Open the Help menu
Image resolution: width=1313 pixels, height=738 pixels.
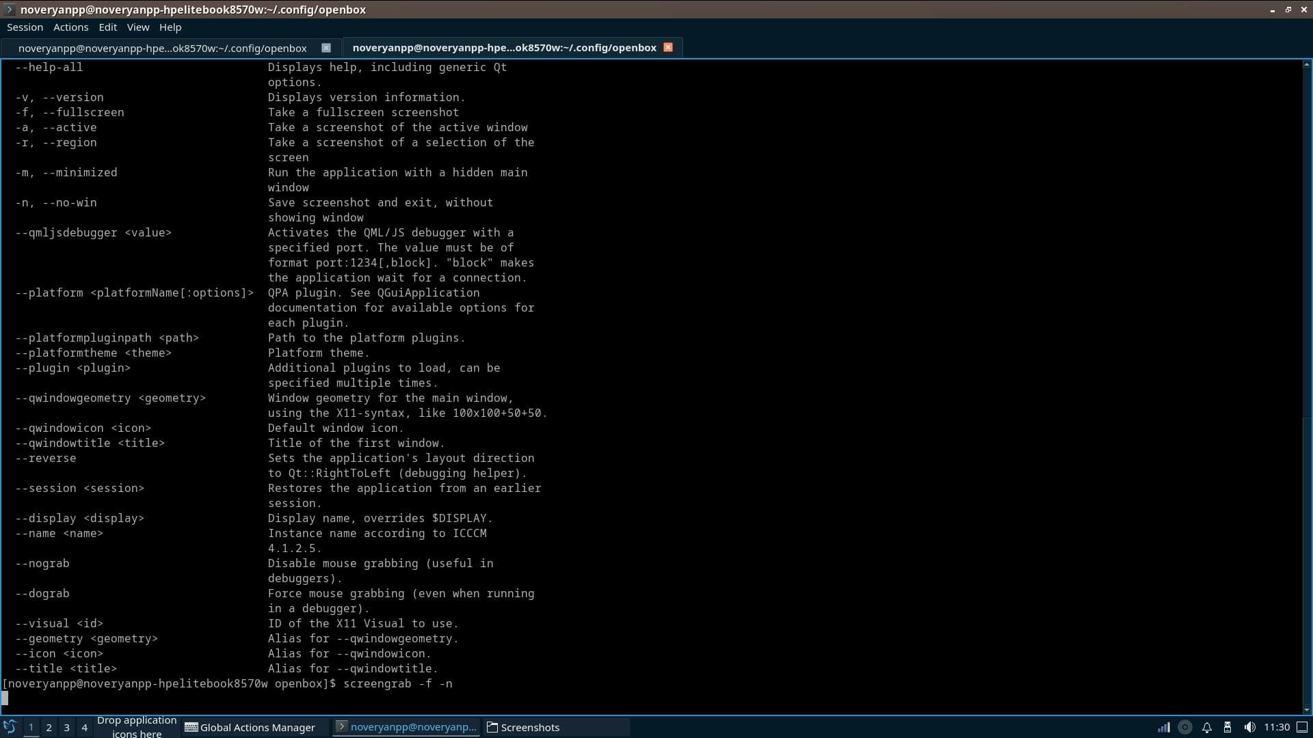pos(170,27)
